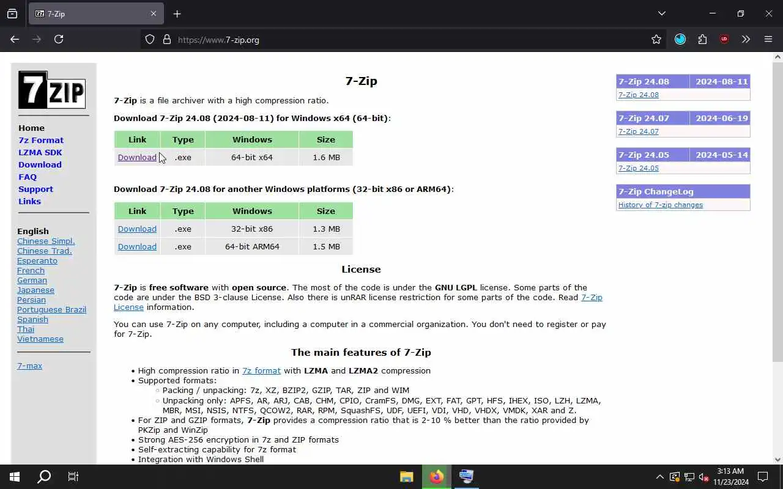Image resolution: width=783 pixels, height=489 pixels.
Task: Open the 7-Zip 24.05 news link
Action: pyautogui.click(x=639, y=168)
